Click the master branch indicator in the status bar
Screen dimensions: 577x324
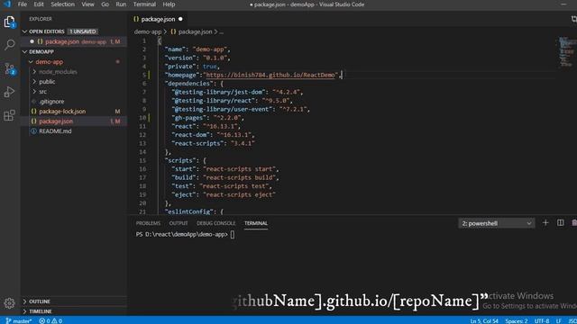coord(19,320)
